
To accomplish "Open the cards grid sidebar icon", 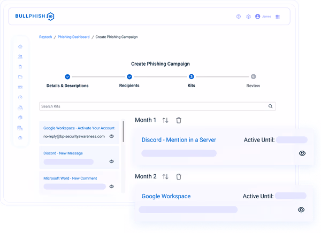I will [20, 87].
